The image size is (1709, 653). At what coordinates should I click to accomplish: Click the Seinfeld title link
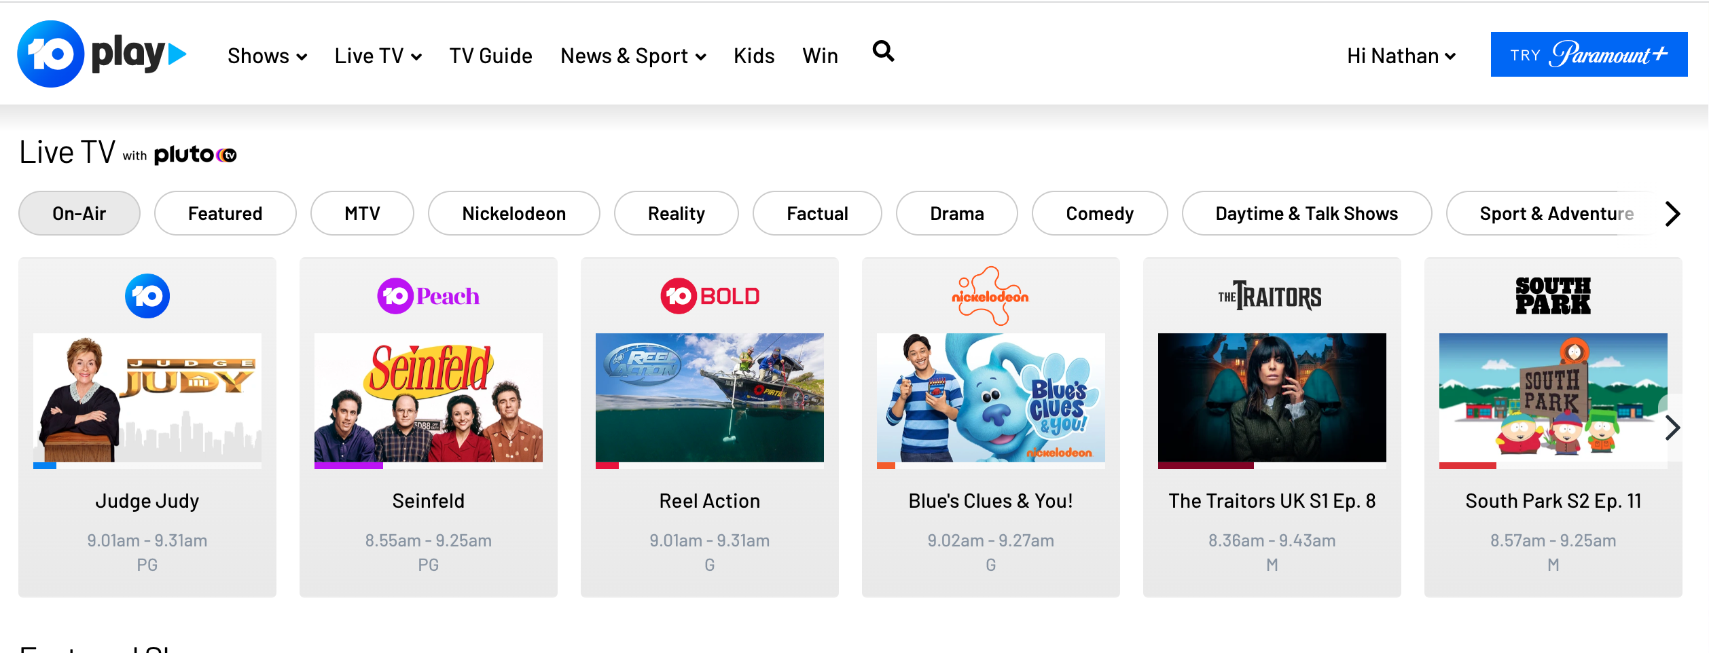click(x=429, y=501)
